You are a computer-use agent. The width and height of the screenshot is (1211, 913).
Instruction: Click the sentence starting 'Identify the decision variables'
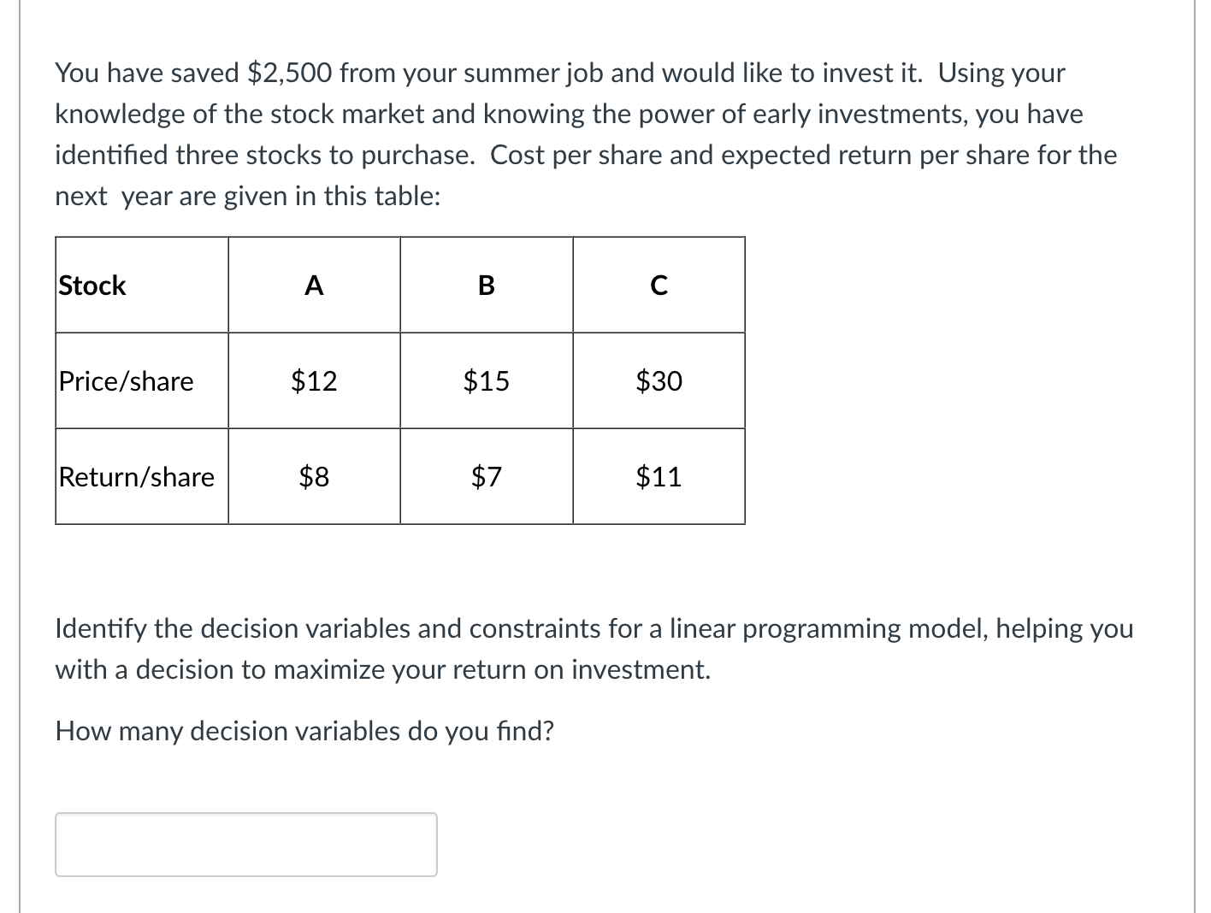(x=594, y=649)
